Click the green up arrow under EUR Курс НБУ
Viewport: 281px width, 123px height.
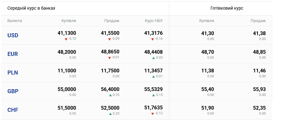click(x=153, y=58)
